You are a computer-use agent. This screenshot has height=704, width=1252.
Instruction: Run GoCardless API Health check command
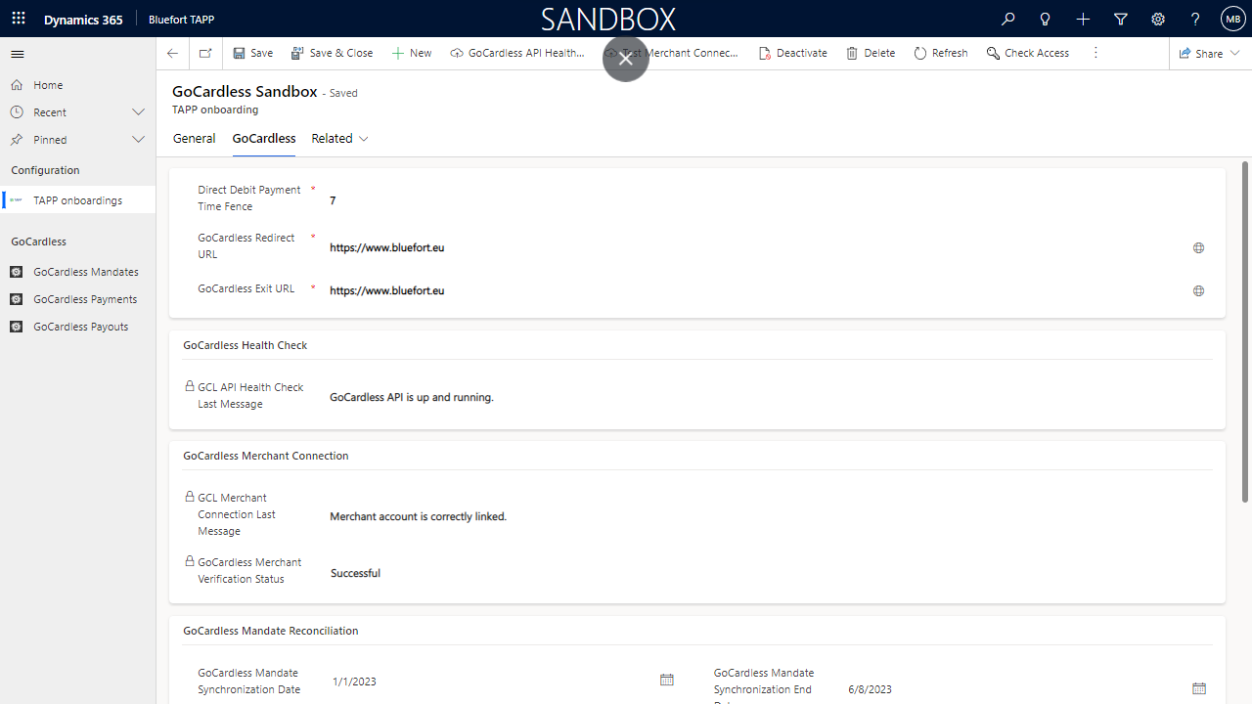(x=517, y=54)
